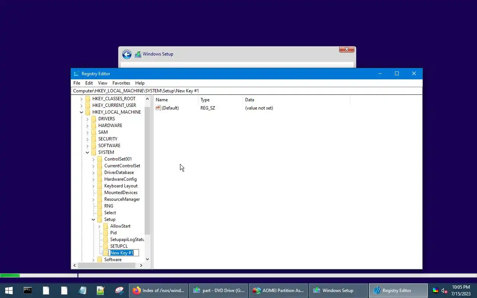The height and width of the screenshot is (298, 477).
Task: Open the Command Prompt taskbar icon
Action: pos(28,291)
